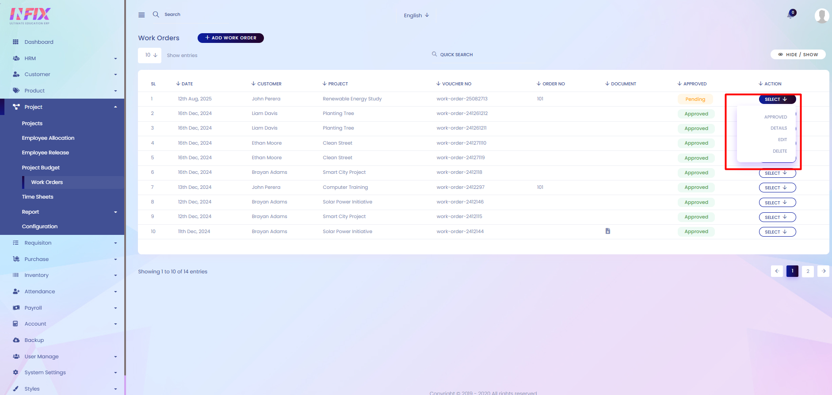The height and width of the screenshot is (395, 832).
Task: Click the Requisiton list icon
Action: pyautogui.click(x=16, y=243)
